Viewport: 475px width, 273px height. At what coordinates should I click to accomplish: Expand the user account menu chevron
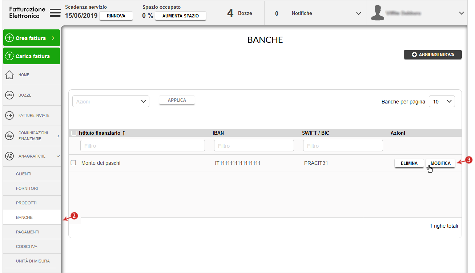pos(462,13)
